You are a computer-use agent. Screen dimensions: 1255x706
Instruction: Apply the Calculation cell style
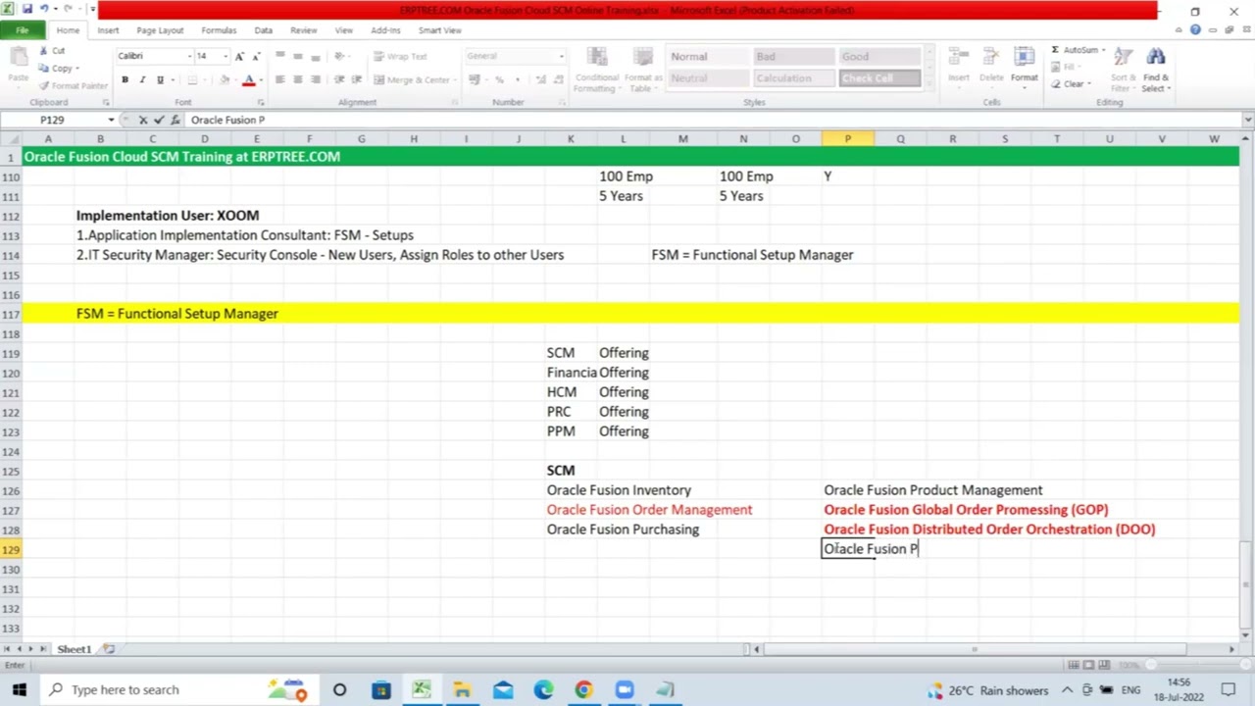click(795, 78)
